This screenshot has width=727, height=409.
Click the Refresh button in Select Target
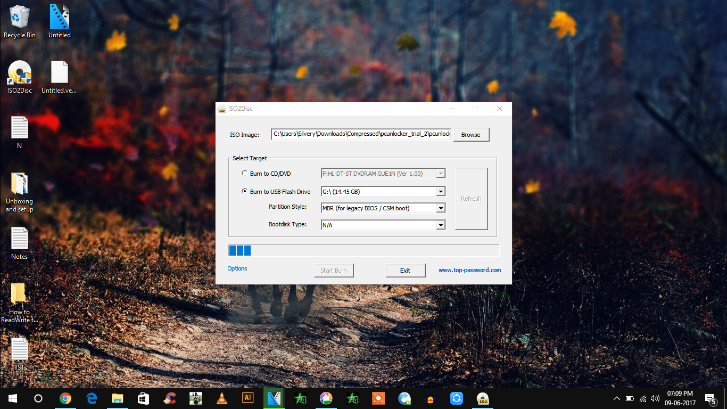pyautogui.click(x=471, y=199)
